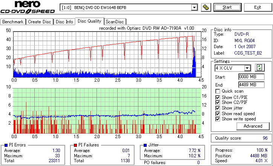The width and height of the screenshot is (273, 166).
Task: Click the PI Failures maximum 7
Action: tap(129, 156)
